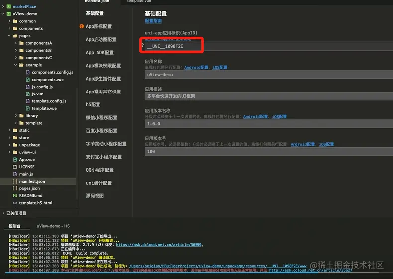The height and width of the screenshot is (279, 393).
Task: Open uni统计配置 settings
Action: (99, 183)
